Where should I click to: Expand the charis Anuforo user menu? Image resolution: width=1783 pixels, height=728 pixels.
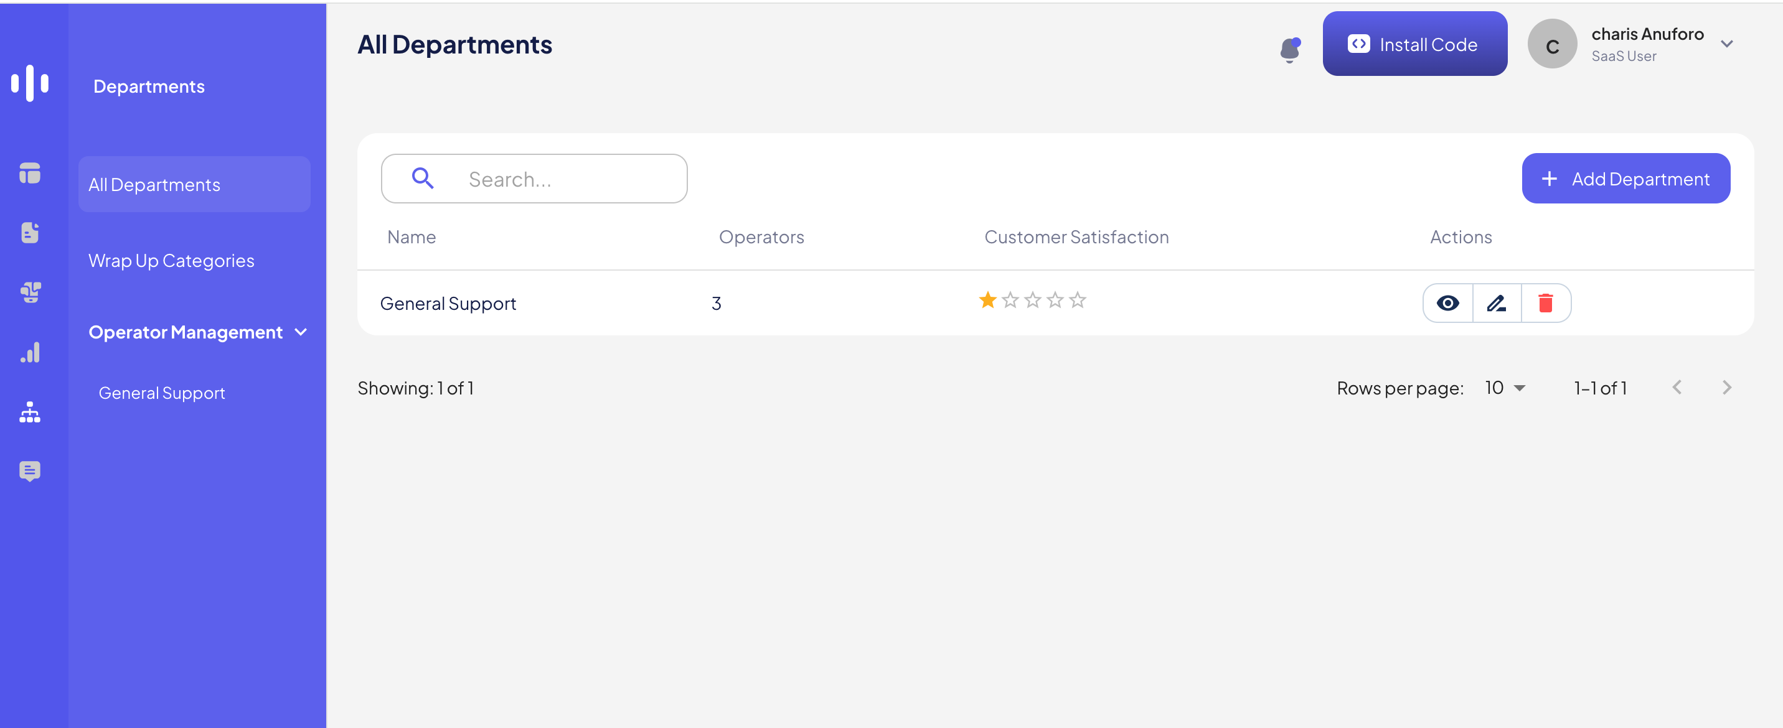click(x=1726, y=44)
